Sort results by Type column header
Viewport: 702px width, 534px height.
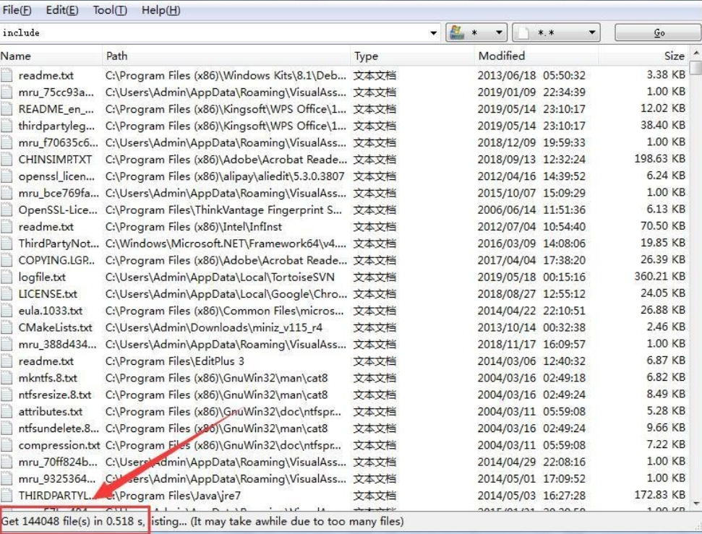pos(412,56)
